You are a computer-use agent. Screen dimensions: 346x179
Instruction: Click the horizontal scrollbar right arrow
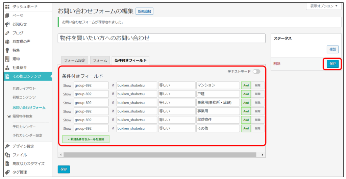point(263,155)
